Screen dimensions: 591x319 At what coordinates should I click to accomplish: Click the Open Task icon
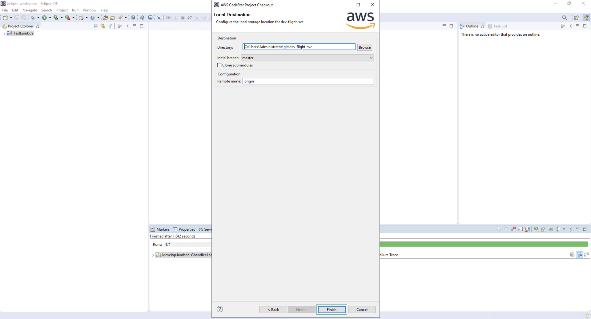click(x=112, y=18)
